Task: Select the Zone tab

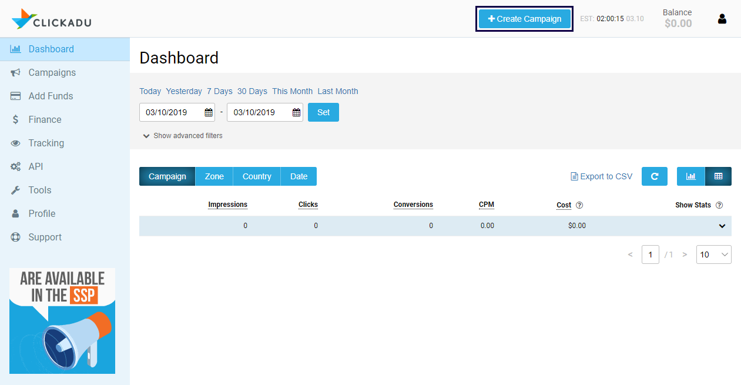Action: [x=214, y=176]
